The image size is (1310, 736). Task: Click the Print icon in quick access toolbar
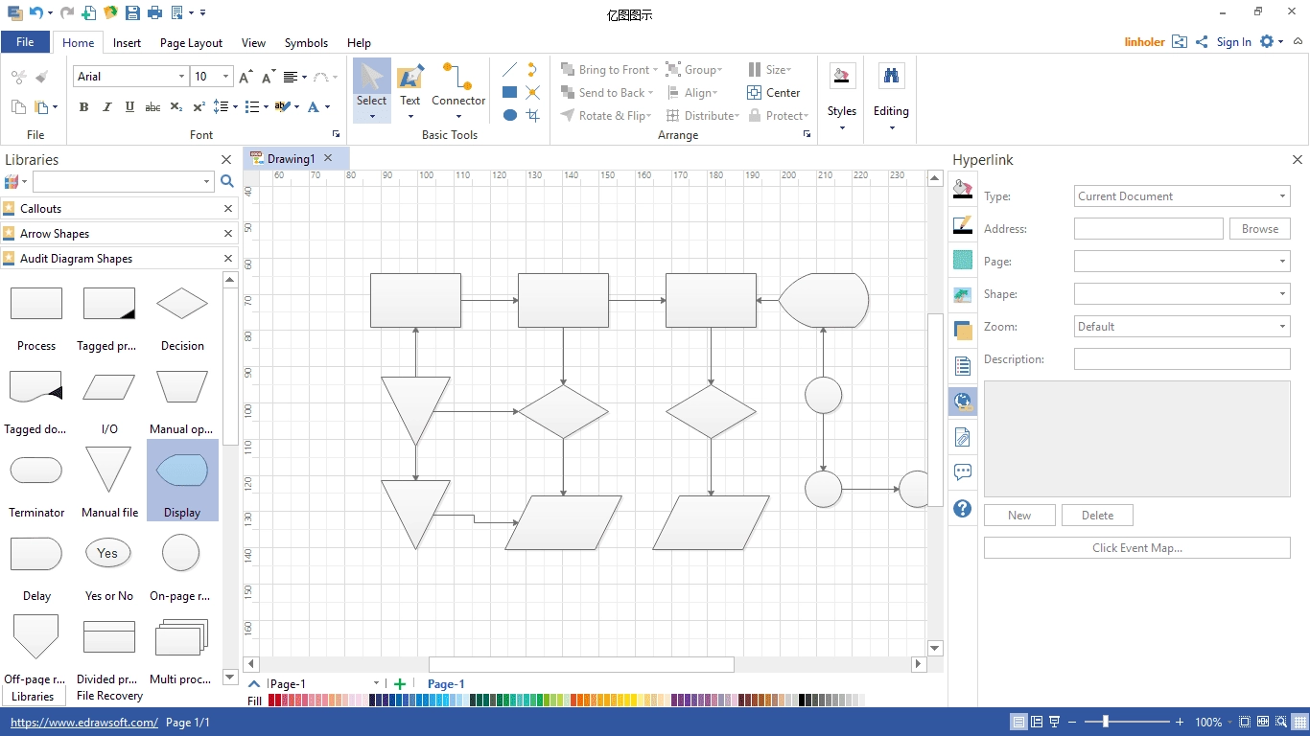point(154,12)
